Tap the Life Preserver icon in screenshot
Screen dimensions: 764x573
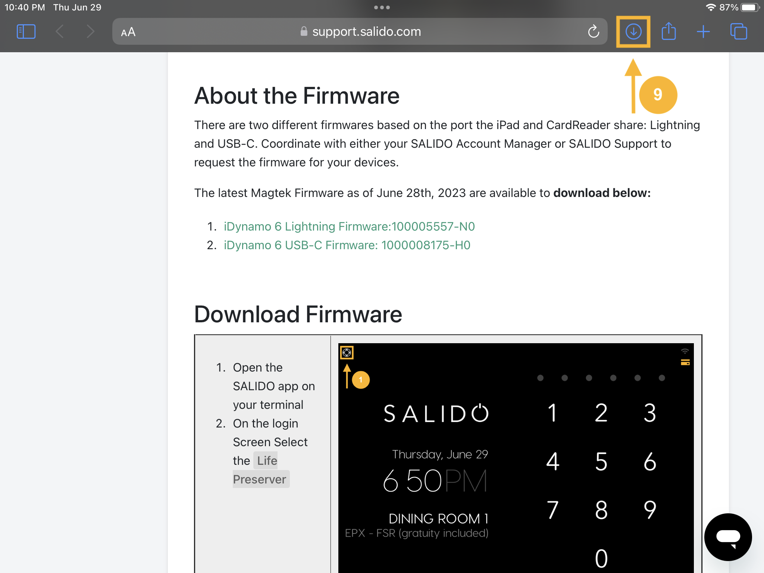pos(347,353)
